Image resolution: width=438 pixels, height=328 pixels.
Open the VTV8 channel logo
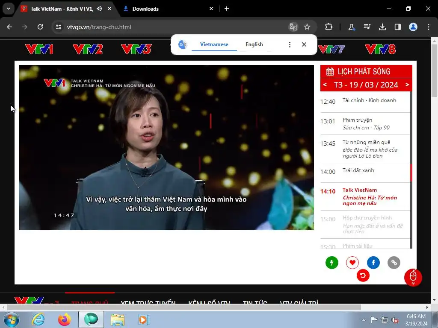click(x=380, y=49)
